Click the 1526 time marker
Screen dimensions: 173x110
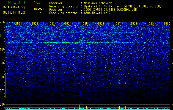[101, 24]
